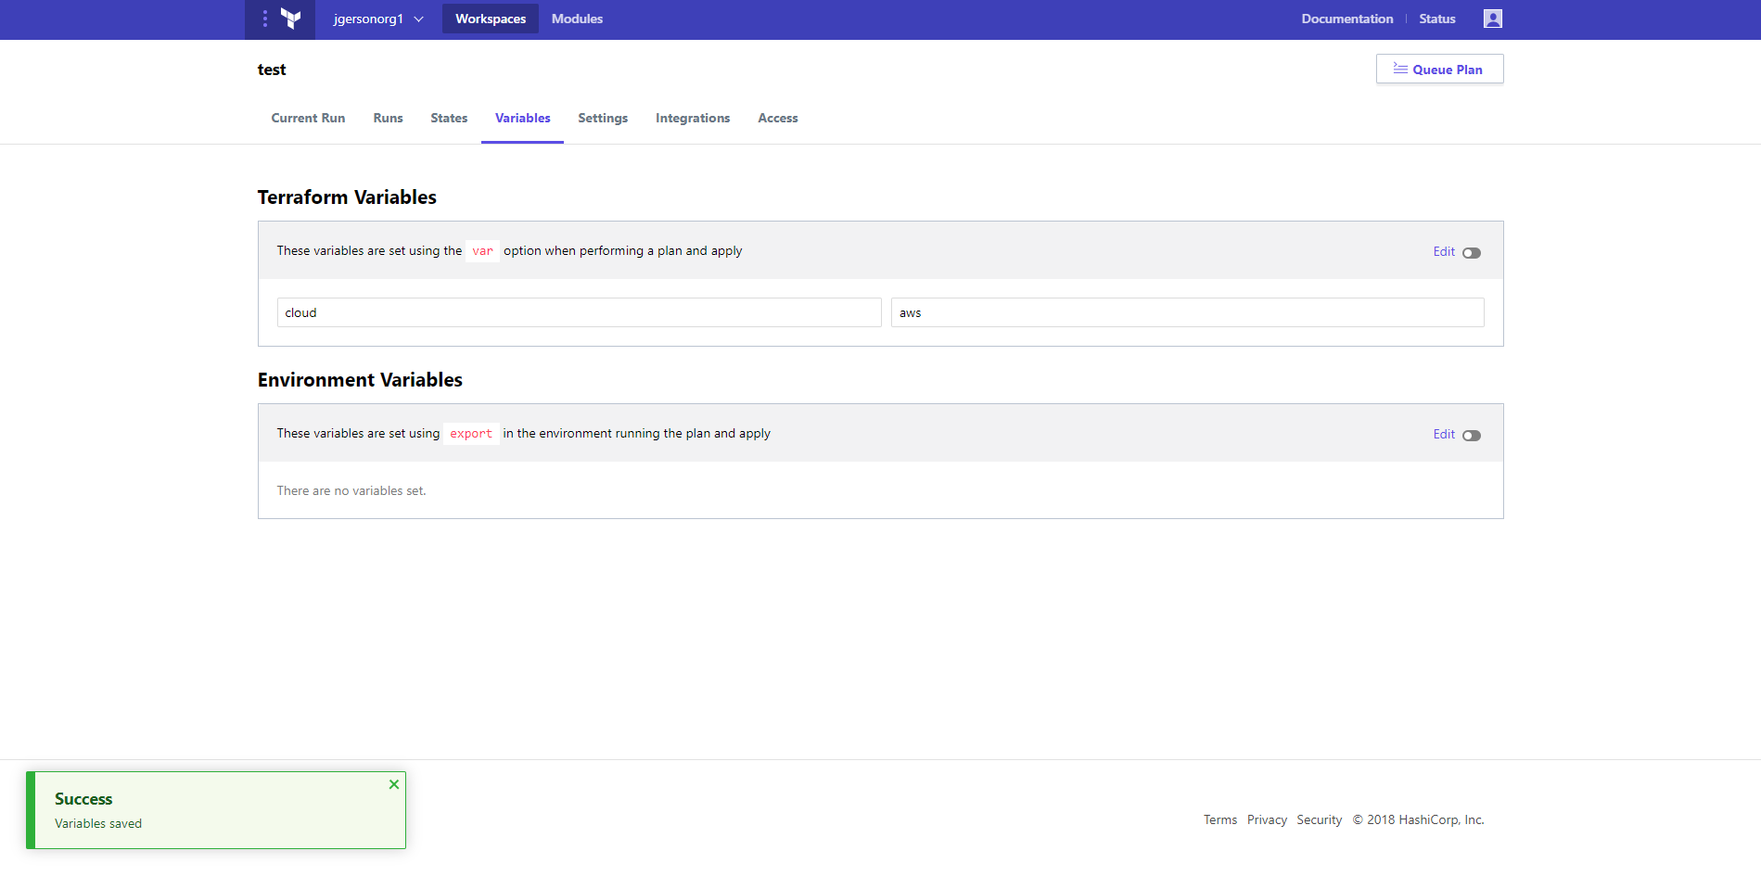The height and width of the screenshot is (876, 1761).
Task: Go to Workspaces in top navigation
Action: [491, 19]
